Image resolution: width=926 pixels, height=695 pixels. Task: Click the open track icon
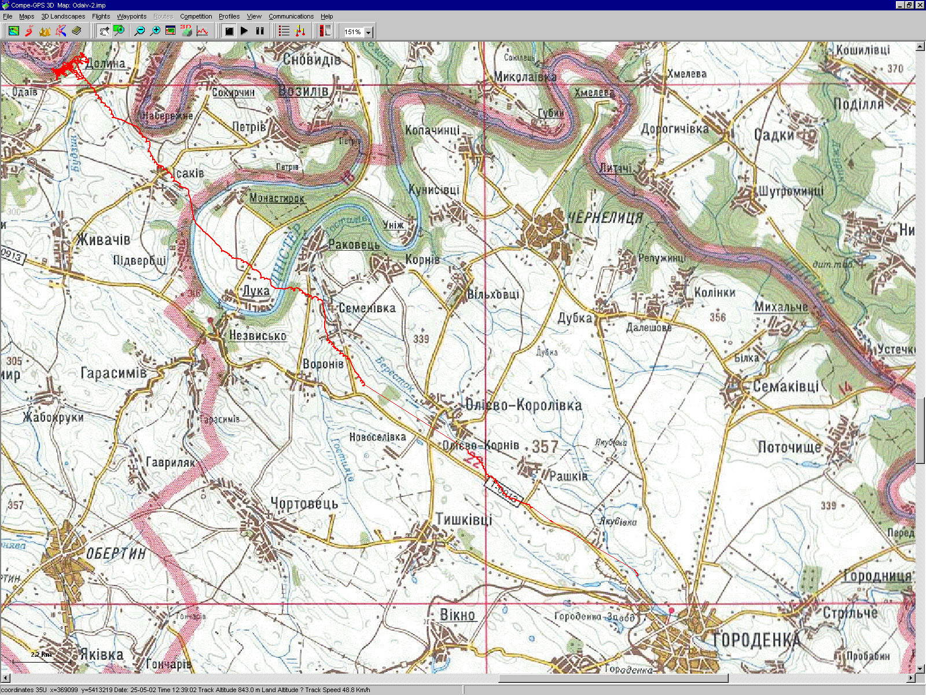click(29, 31)
